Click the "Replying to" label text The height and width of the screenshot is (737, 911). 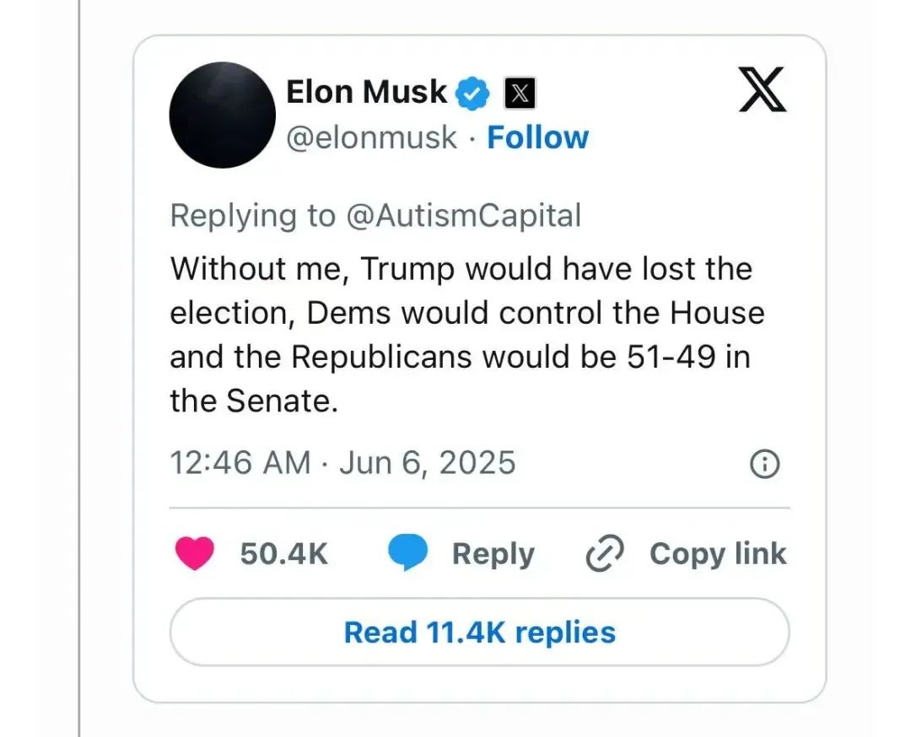tap(252, 216)
